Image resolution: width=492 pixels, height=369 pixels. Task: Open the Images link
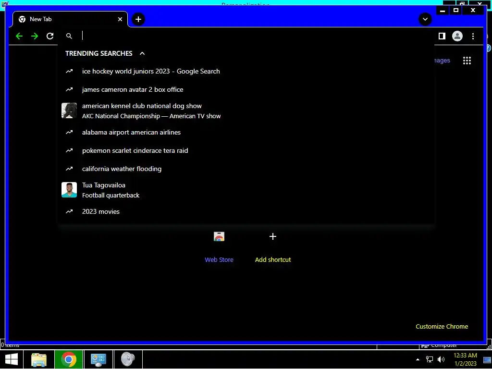click(442, 60)
